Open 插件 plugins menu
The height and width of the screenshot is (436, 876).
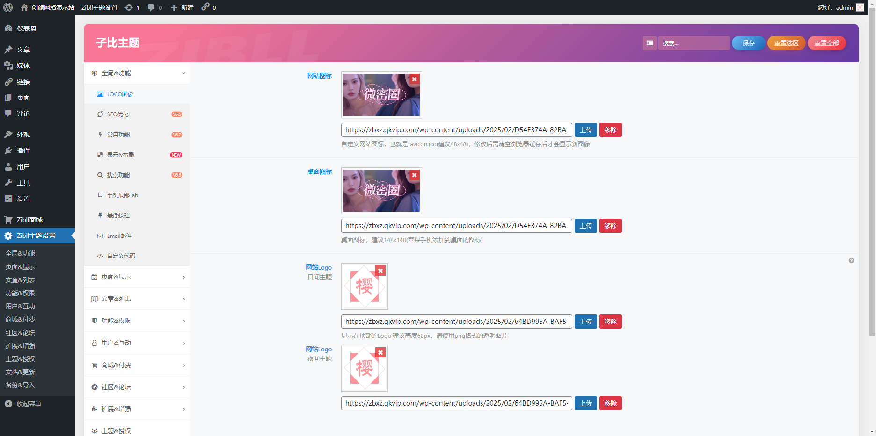pos(37,150)
